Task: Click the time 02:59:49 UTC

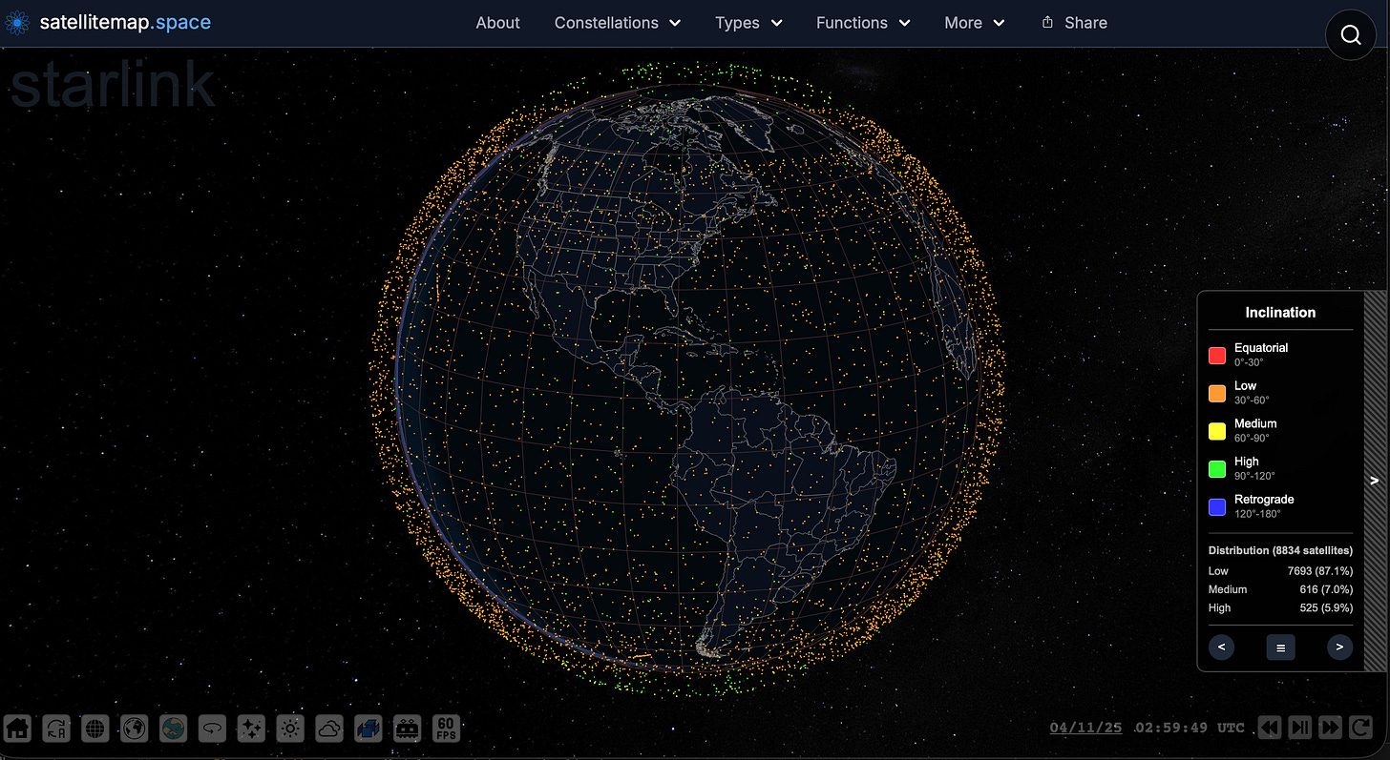Action: point(1190,728)
